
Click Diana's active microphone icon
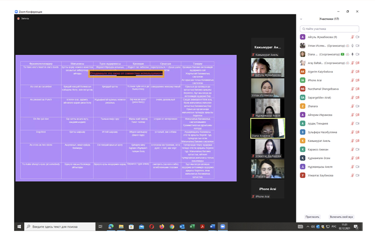pyautogui.click(x=352, y=54)
